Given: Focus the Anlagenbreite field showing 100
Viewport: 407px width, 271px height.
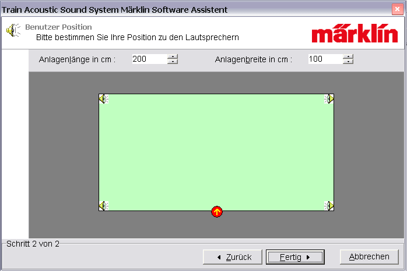Looking at the screenshot, I should point(324,59).
